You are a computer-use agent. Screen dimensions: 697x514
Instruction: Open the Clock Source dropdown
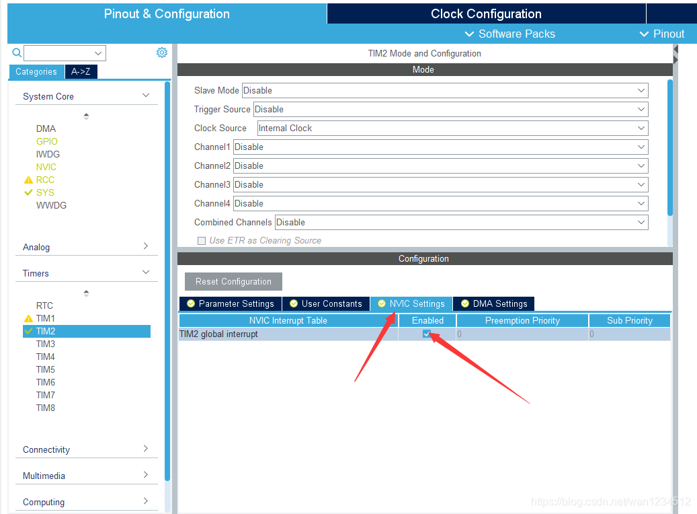[x=452, y=128]
